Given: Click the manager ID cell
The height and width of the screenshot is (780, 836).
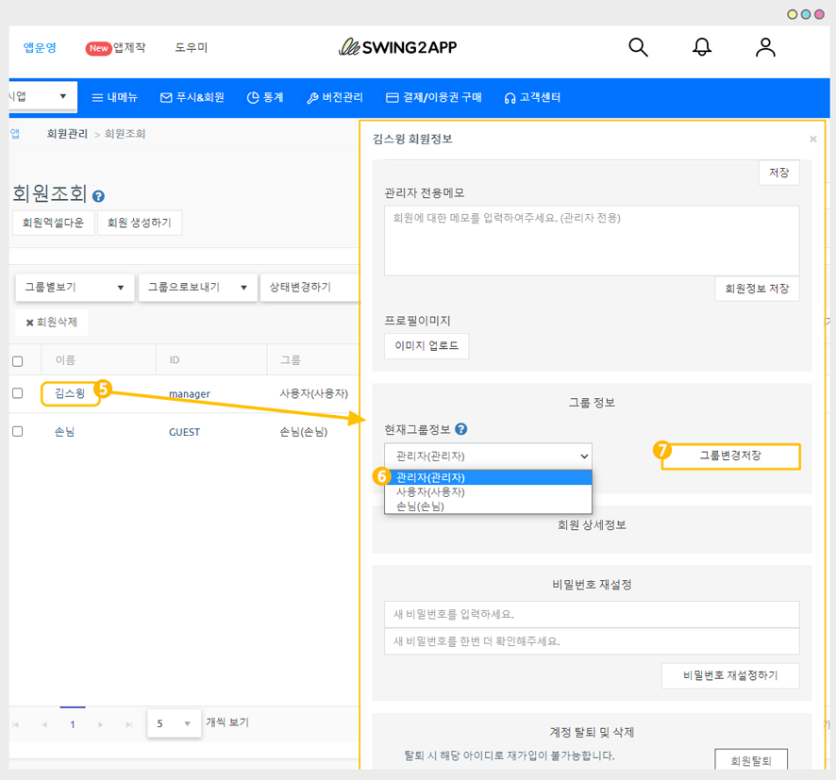Looking at the screenshot, I should tap(190, 394).
